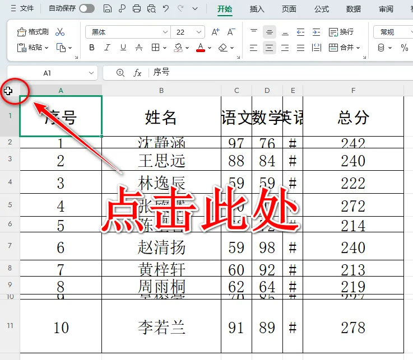Click the 合并 merge cells button
The height and width of the screenshot is (360, 413).
coord(341,48)
